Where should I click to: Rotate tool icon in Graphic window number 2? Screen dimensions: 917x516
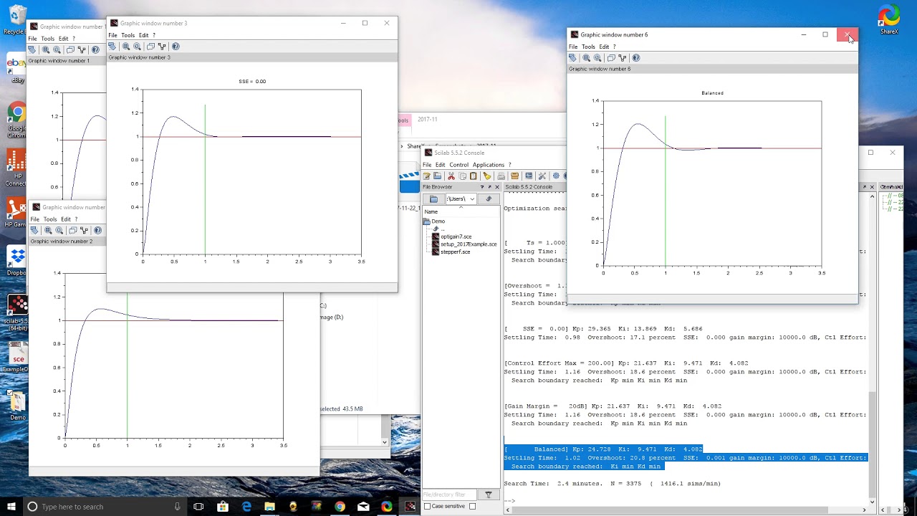click(34, 231)
